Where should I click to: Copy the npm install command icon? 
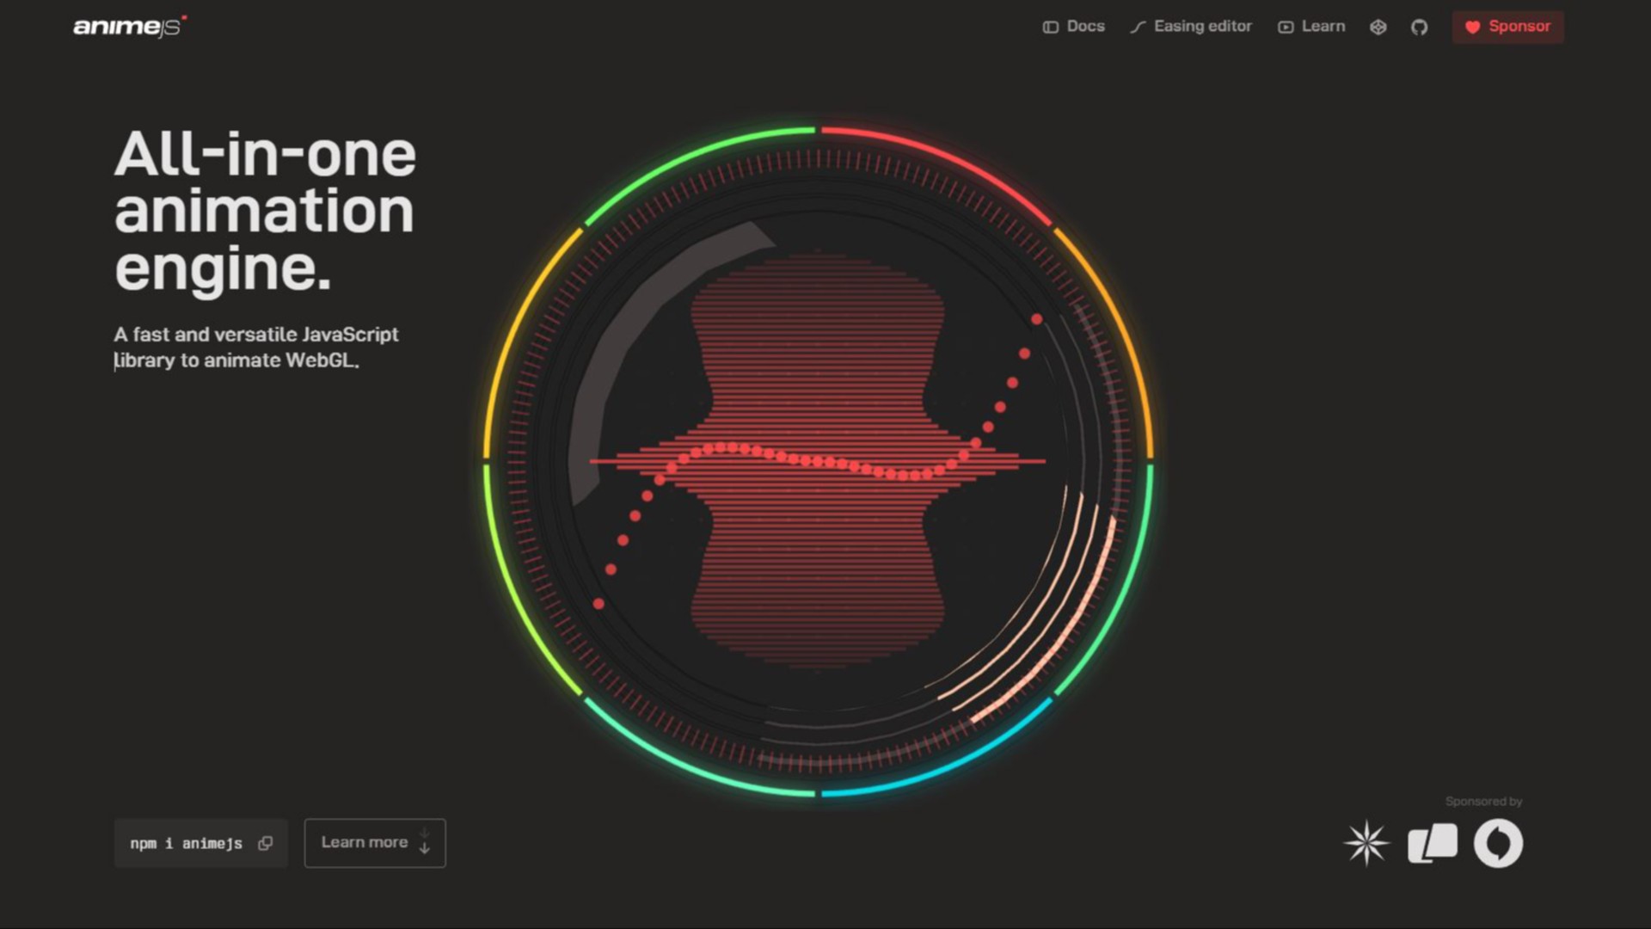point(266,843)
